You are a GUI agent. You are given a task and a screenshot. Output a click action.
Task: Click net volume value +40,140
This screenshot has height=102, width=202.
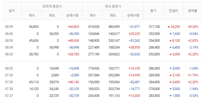pos(73,82)
